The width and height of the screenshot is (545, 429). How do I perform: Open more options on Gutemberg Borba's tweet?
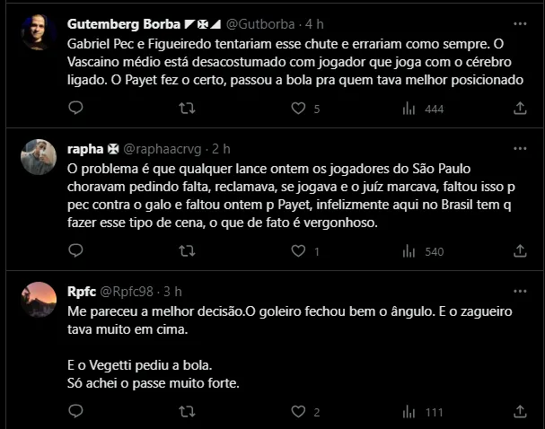(520, 24)
